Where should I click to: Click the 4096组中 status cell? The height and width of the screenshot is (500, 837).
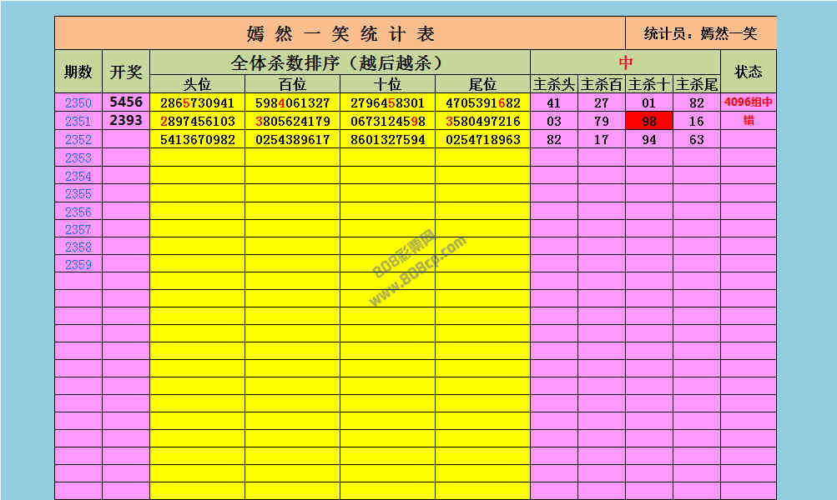[x=748, y=103]
